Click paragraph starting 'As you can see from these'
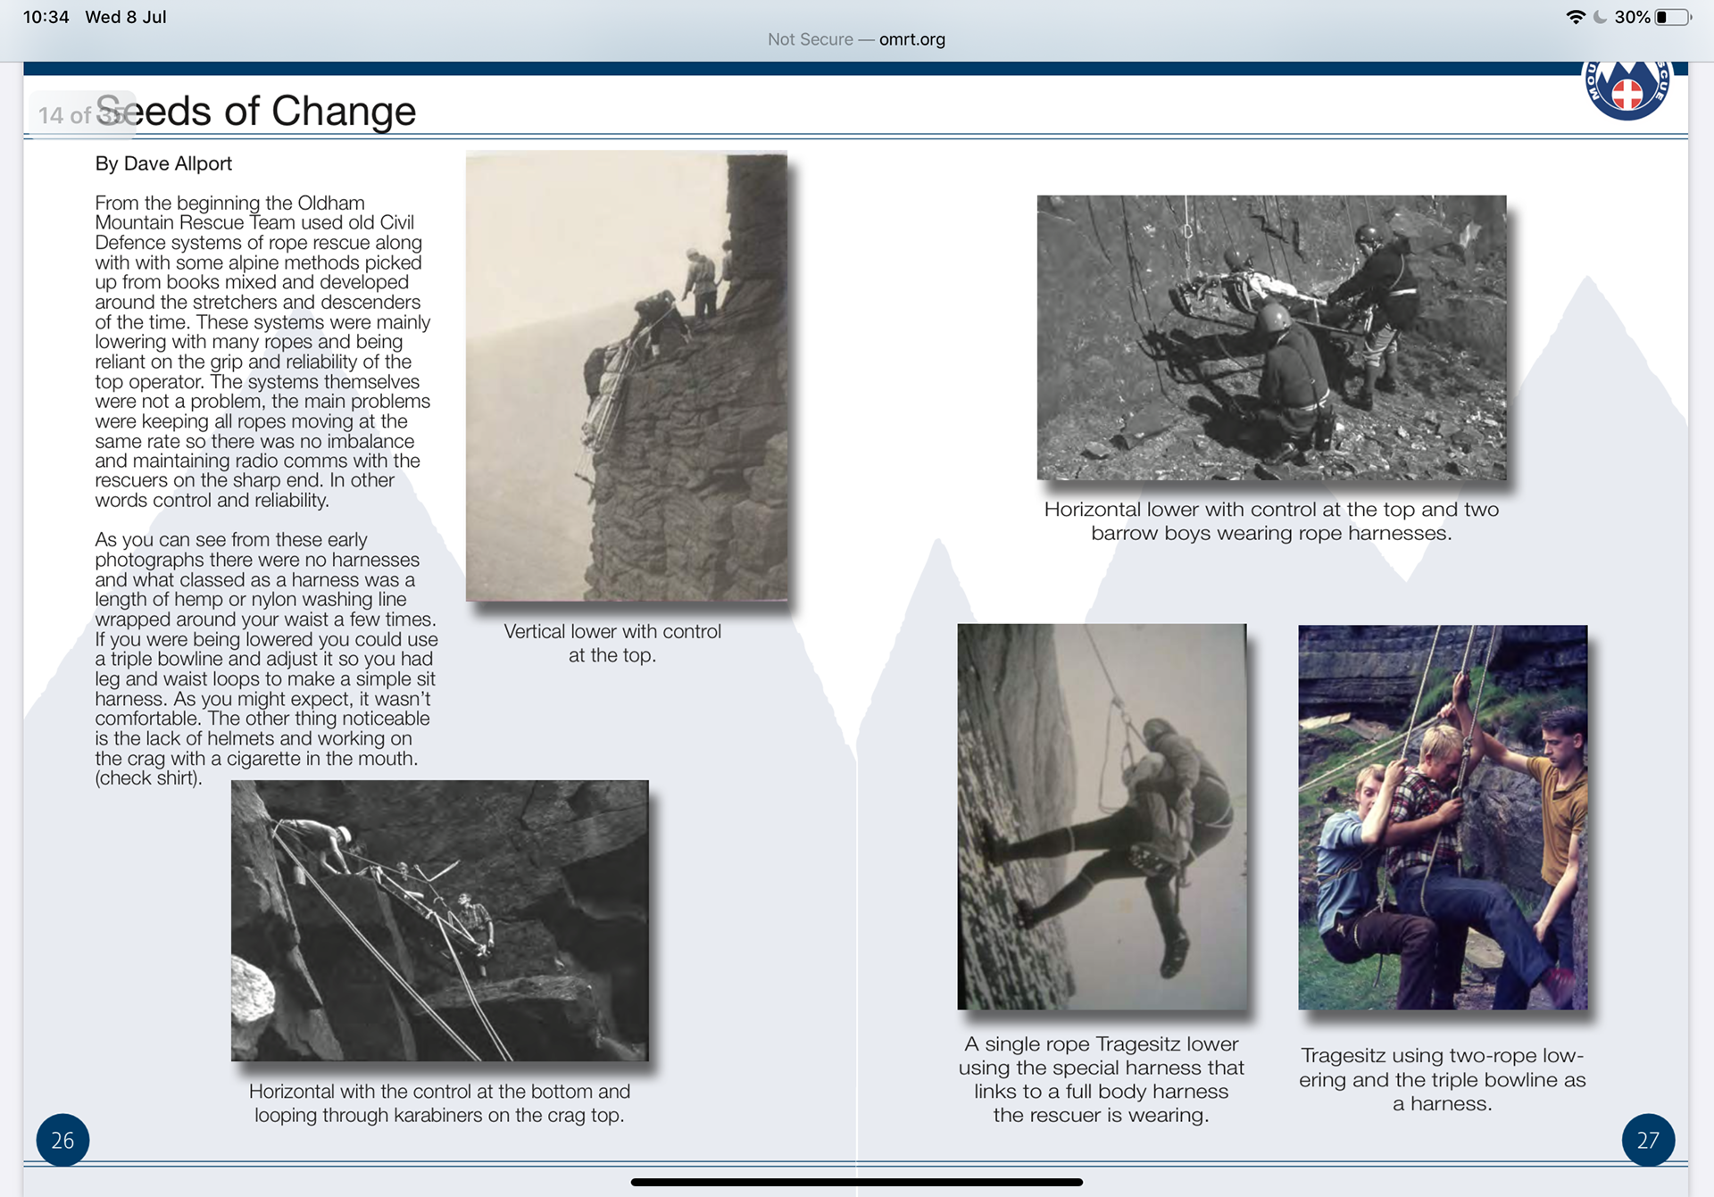1714x1197 pixels. (266, 659)
